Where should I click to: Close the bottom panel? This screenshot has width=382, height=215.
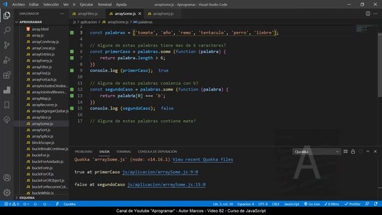point(375,152)
